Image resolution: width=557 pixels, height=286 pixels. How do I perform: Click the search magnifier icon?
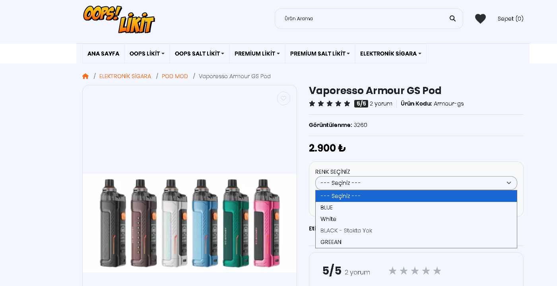click(x=452, y=19)
